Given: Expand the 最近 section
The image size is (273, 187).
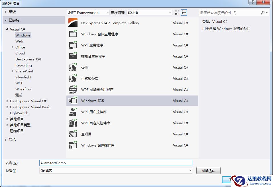Looking at the screenshot, I should 6,12.
